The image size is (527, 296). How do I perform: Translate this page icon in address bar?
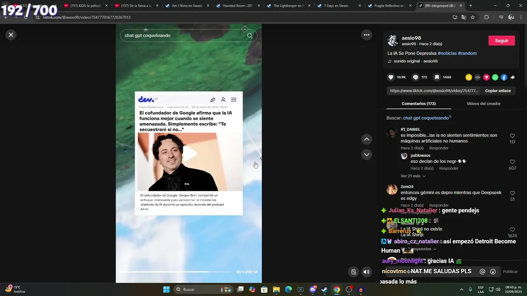[464, 17]
